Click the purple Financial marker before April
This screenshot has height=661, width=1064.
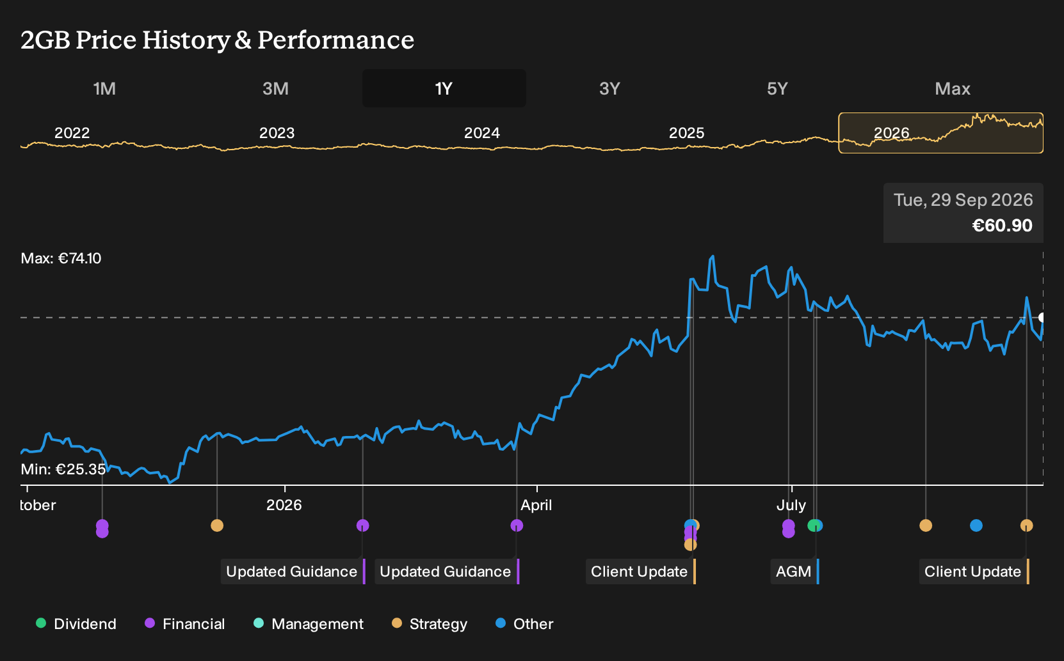coord(517,525)
